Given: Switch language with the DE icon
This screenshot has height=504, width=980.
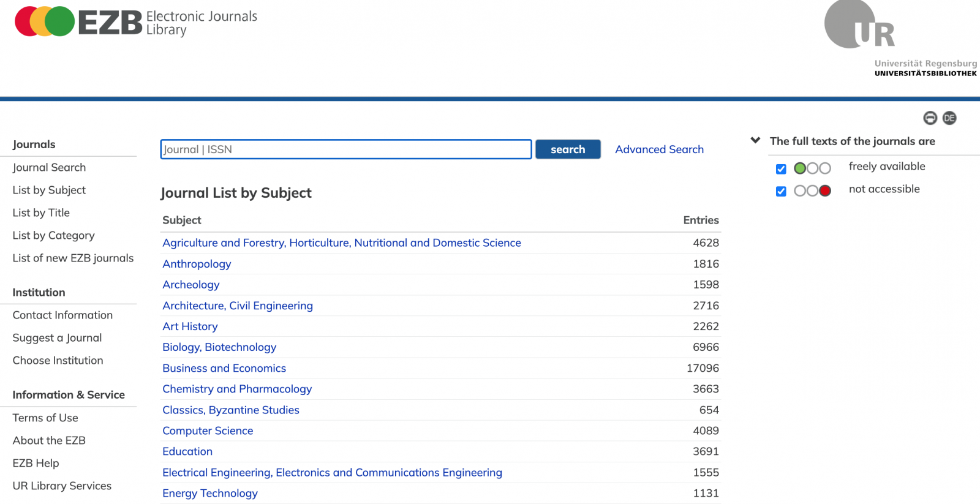Looking at the screenshot, I should coord(949,118).
